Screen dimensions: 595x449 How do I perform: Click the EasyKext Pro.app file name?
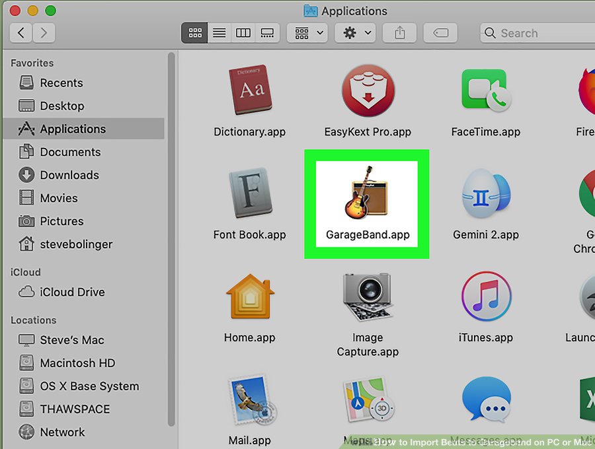click(x=368, y=132)
